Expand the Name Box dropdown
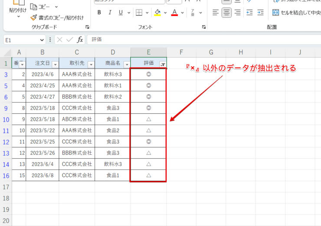321x226 pixels. coord(42,40)
